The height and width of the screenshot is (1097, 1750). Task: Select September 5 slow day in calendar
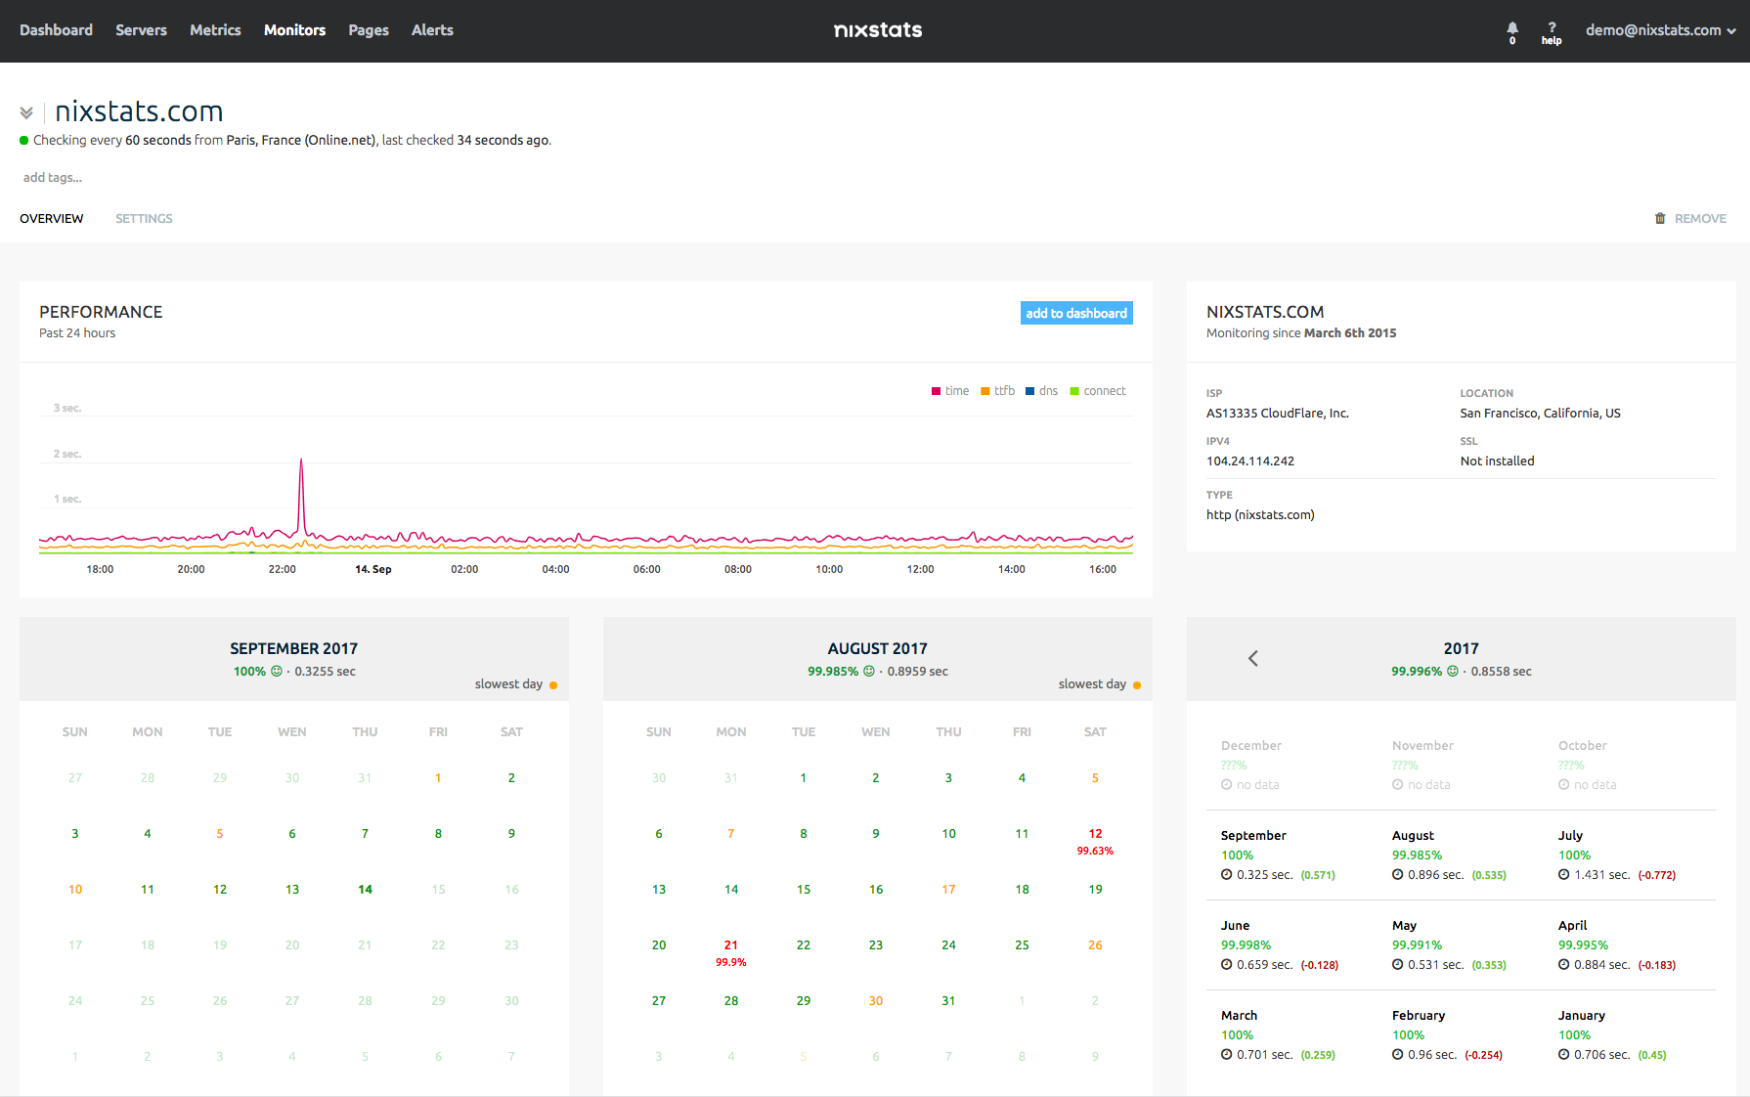[220, 833]
